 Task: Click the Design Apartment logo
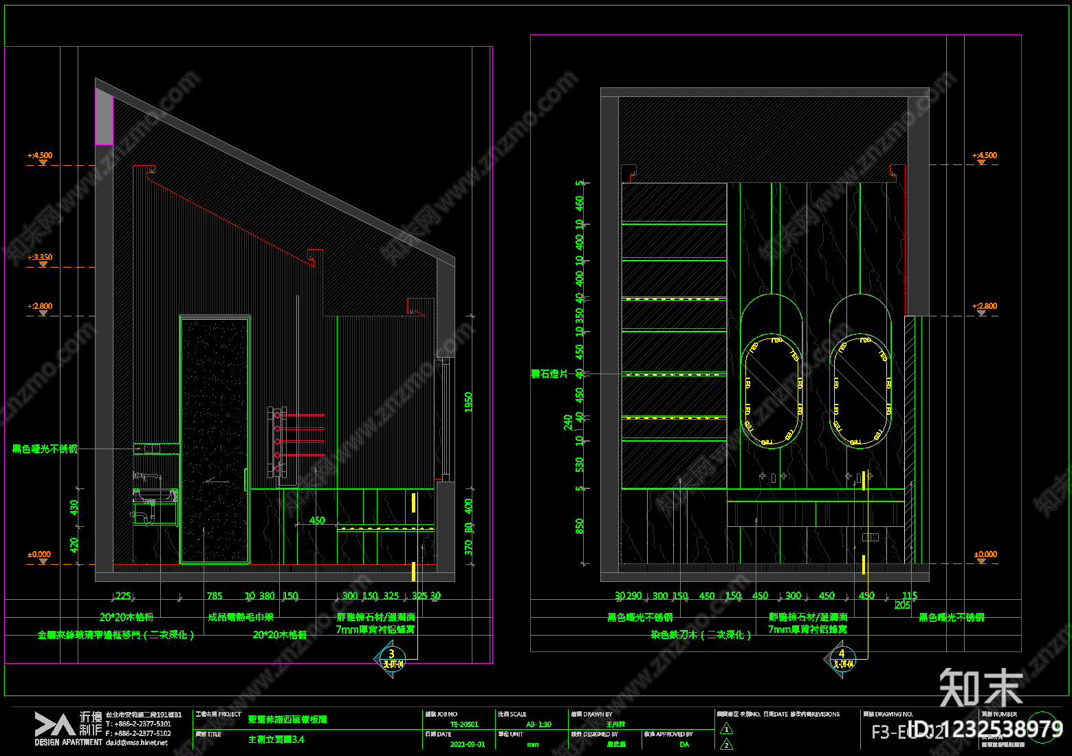pos(68,728)
